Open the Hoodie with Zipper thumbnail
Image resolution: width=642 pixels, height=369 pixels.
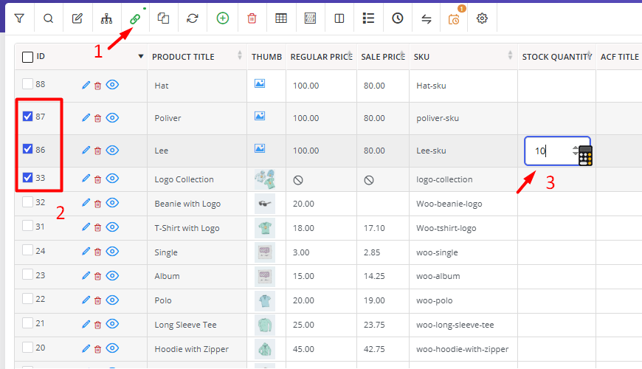coord(264,349)
